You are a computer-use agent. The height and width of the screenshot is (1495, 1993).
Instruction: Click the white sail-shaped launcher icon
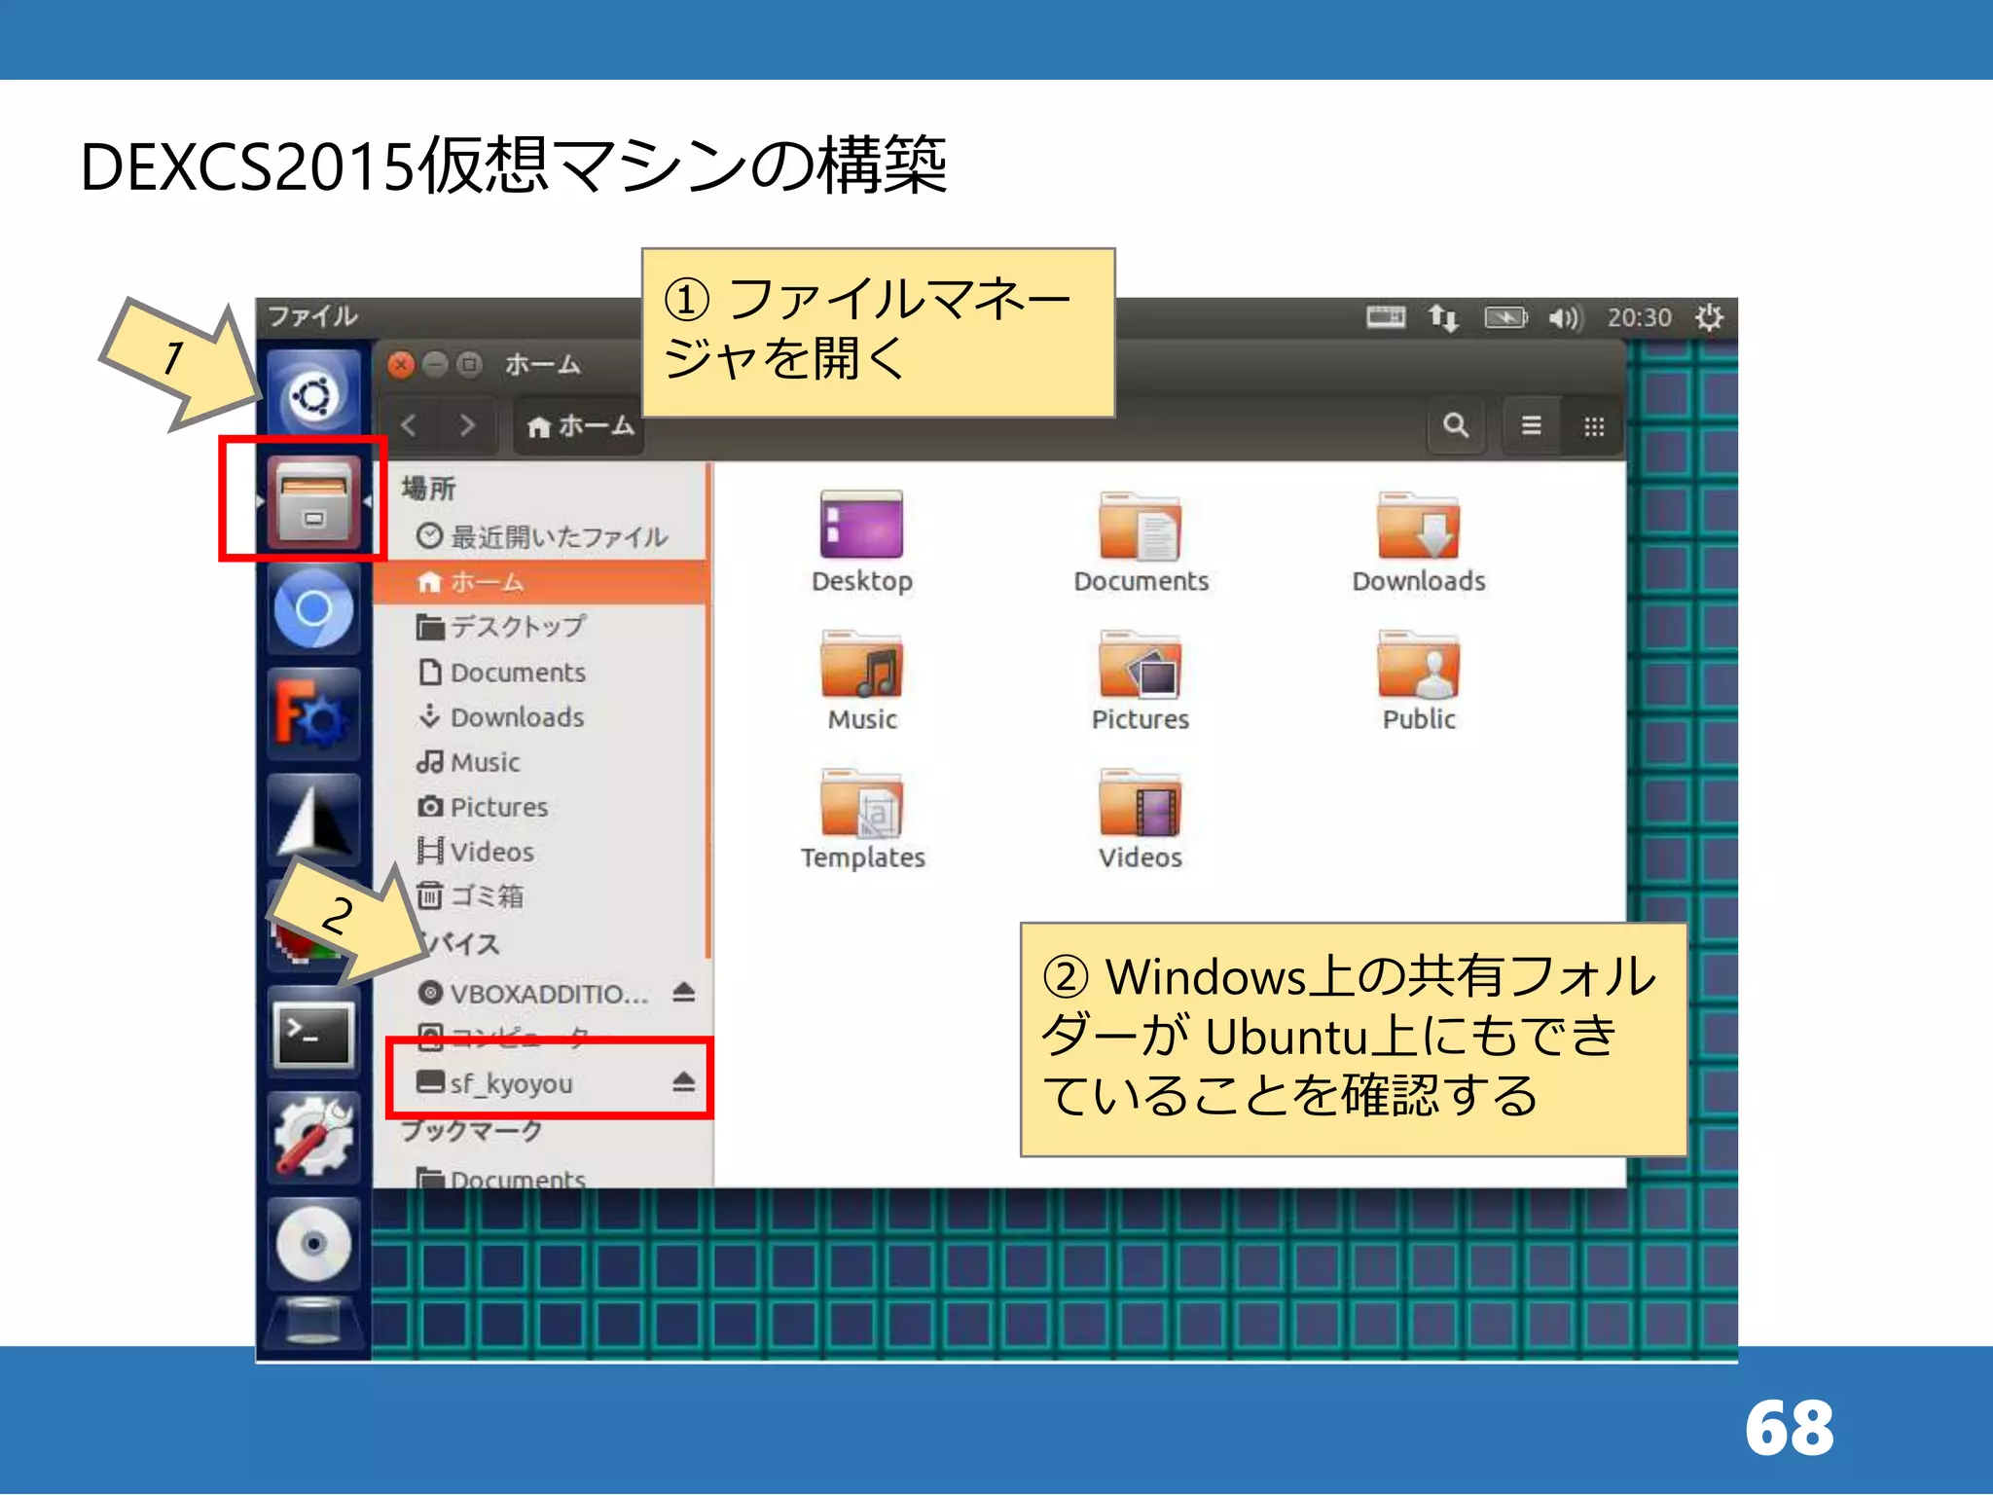[313, 820]
